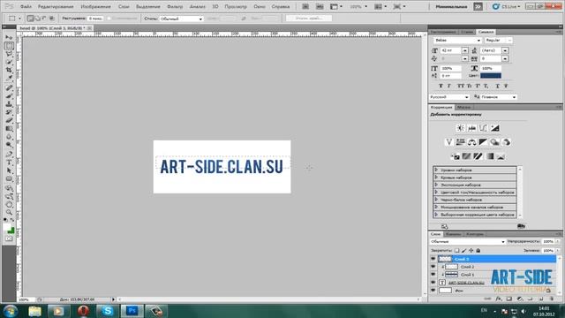Add an Exposure adjustment
565x318 pixels.
coord(494,128)
